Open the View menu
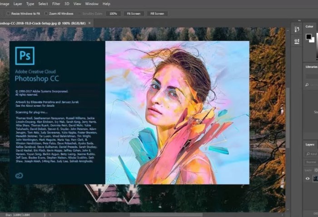This screenshot has height=217, width=318. (77, 4)
